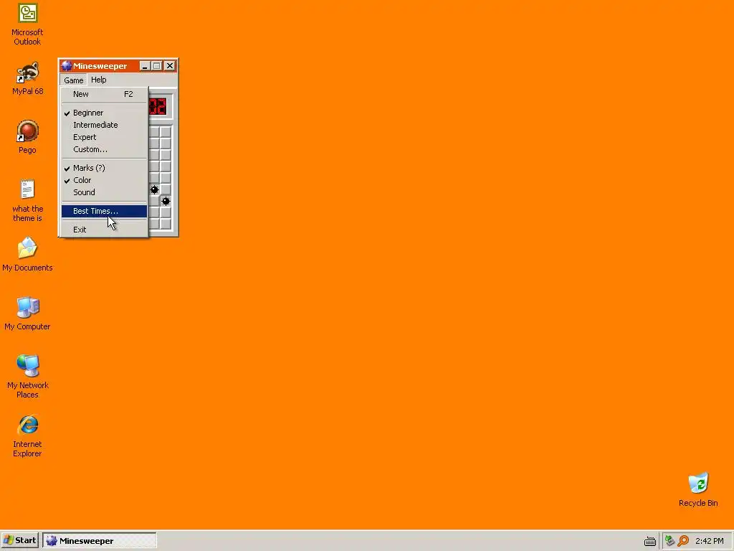Enable the Sound option
The image size is (734, 551).
tap(104, 192)
